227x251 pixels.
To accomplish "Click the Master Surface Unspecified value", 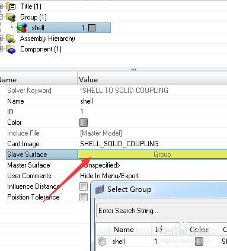I will click(x=100, y=165).
